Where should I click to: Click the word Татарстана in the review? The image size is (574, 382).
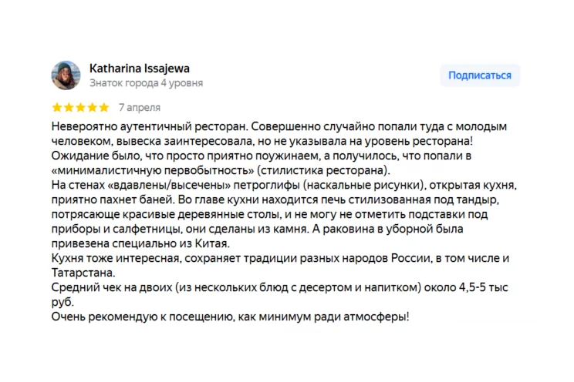pos(83,273)
